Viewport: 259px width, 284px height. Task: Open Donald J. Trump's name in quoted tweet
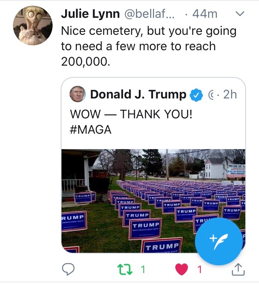138,95
